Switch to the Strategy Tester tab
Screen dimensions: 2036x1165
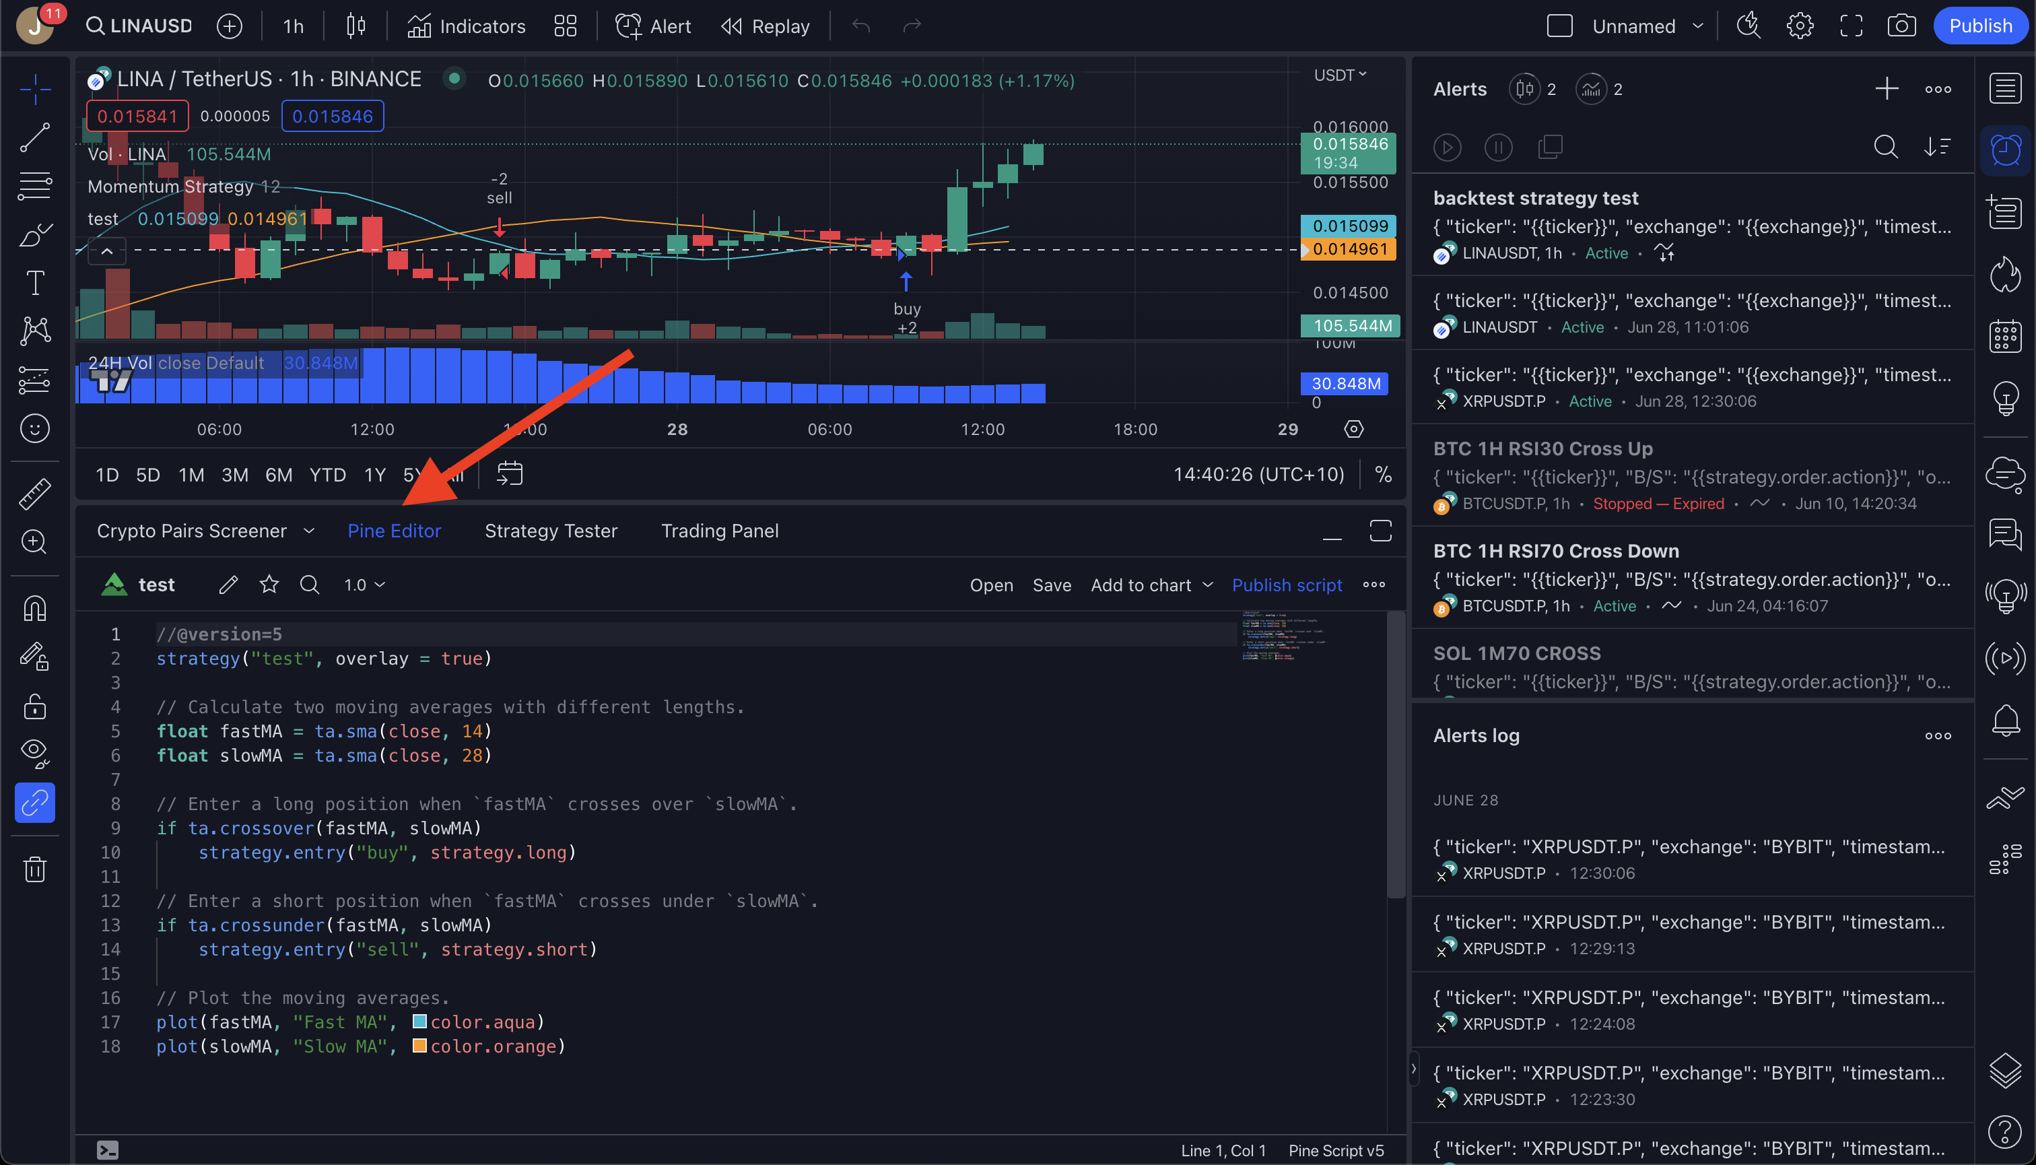coord(551,531)
